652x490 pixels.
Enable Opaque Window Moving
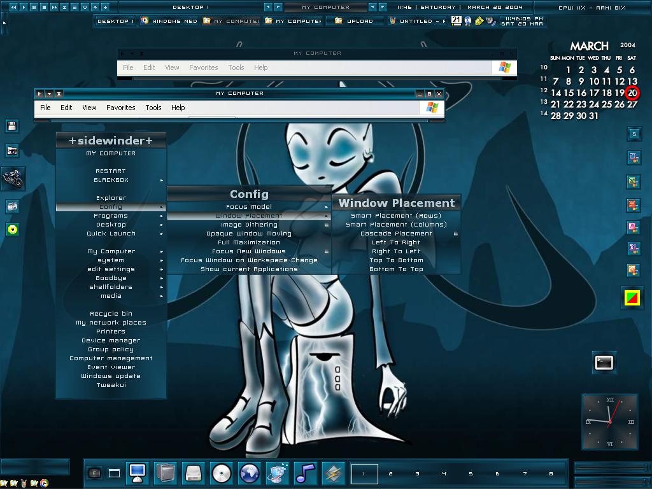(x=249, y=234)
